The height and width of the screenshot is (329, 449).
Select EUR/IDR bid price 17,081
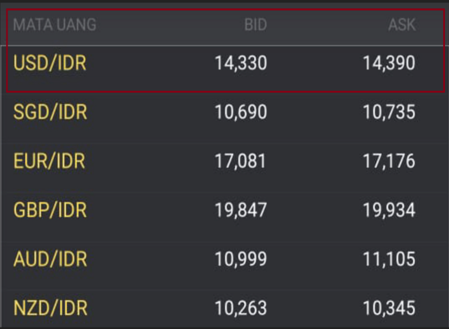(241, 162)
